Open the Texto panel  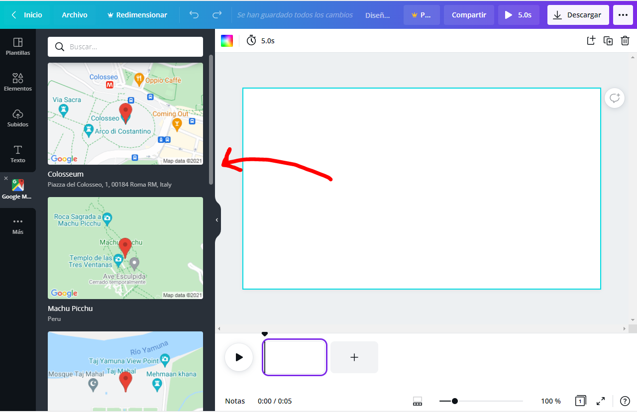pos(18,154)
